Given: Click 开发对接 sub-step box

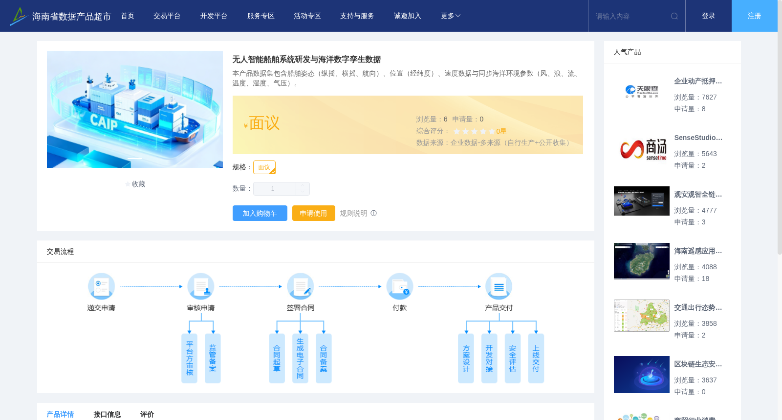Looking at the screenshot, I should 489,358.
